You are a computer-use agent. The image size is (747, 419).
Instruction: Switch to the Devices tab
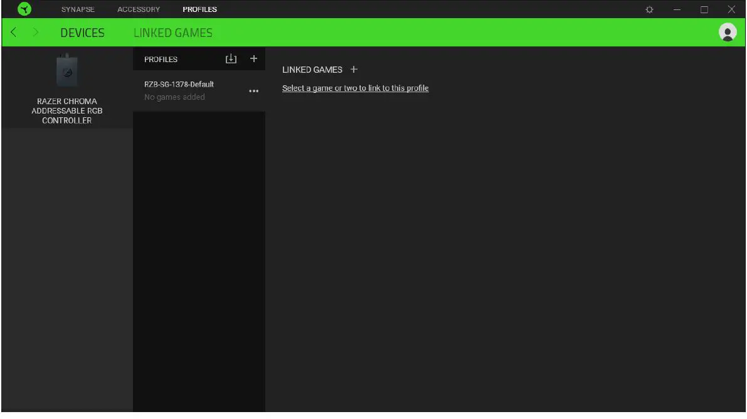pyautogui.click(x=82, y=32)
